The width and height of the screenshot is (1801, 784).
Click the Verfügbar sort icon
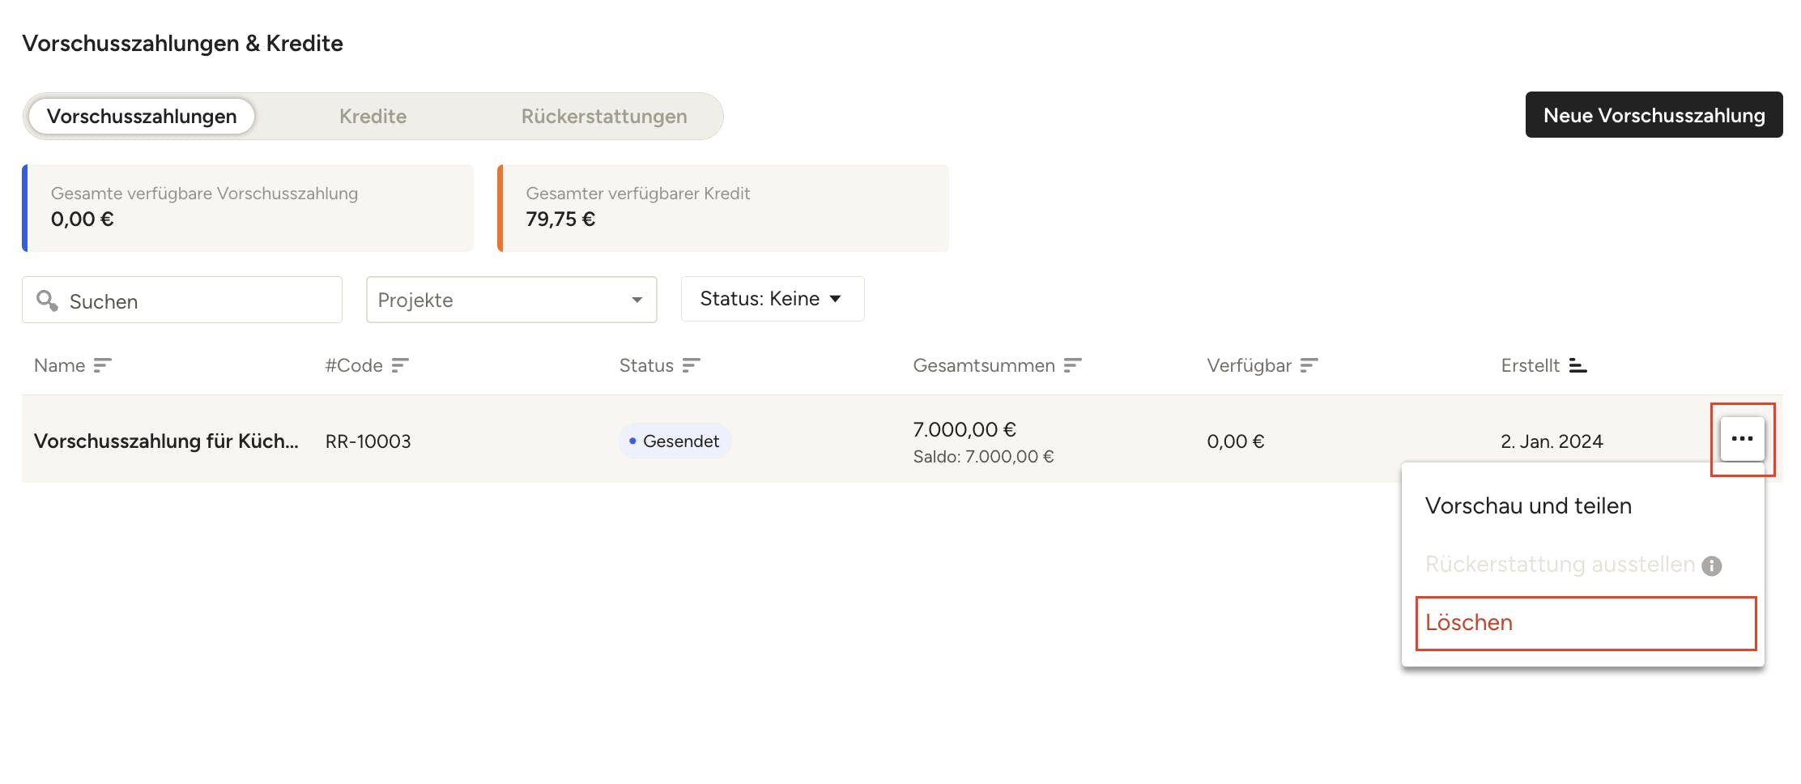click(x=1309, y=366)
